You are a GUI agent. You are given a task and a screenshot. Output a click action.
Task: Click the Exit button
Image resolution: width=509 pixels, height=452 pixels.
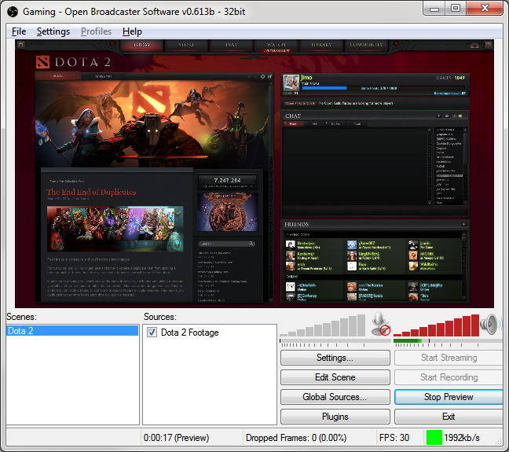[x=449, y=417]
